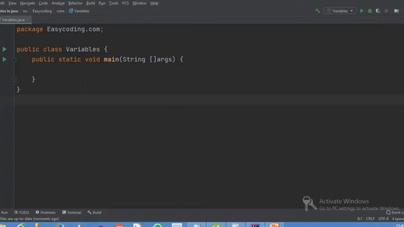
Task: Open the Window menu
Action: (x=139, y=3)
